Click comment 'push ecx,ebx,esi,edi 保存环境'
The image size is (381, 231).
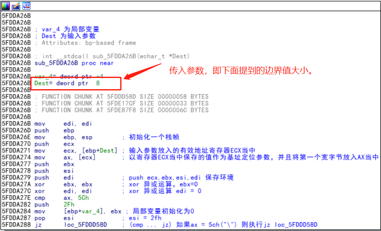[181, 178]
